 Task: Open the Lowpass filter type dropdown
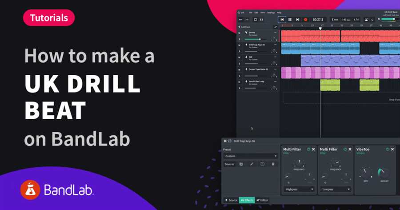335,189
